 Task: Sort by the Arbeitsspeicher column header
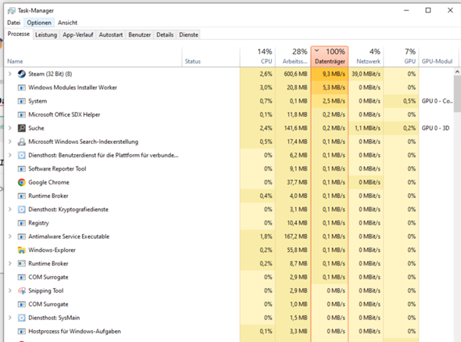click(x=292, y=57)
